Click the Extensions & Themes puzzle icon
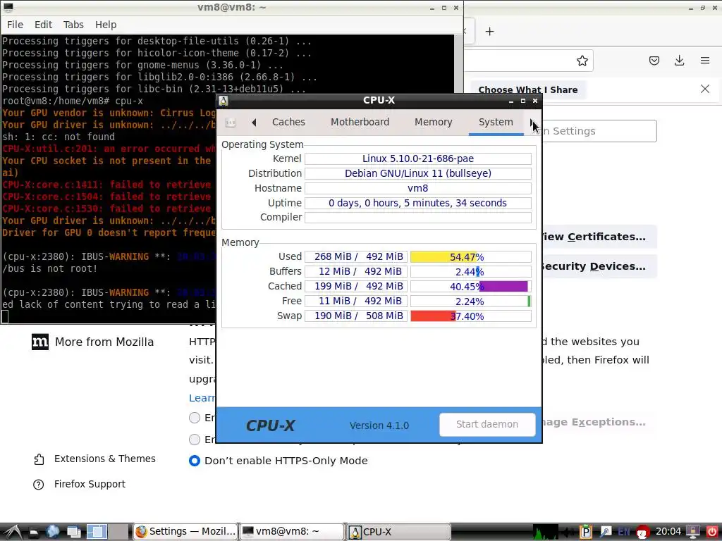Viewport: 722px width, 541px height. click(x=39, y=459)
